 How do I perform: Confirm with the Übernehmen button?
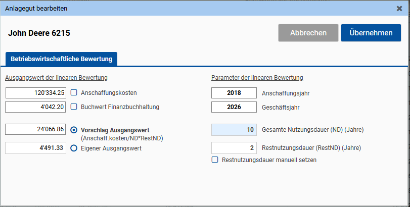(371, 33)
